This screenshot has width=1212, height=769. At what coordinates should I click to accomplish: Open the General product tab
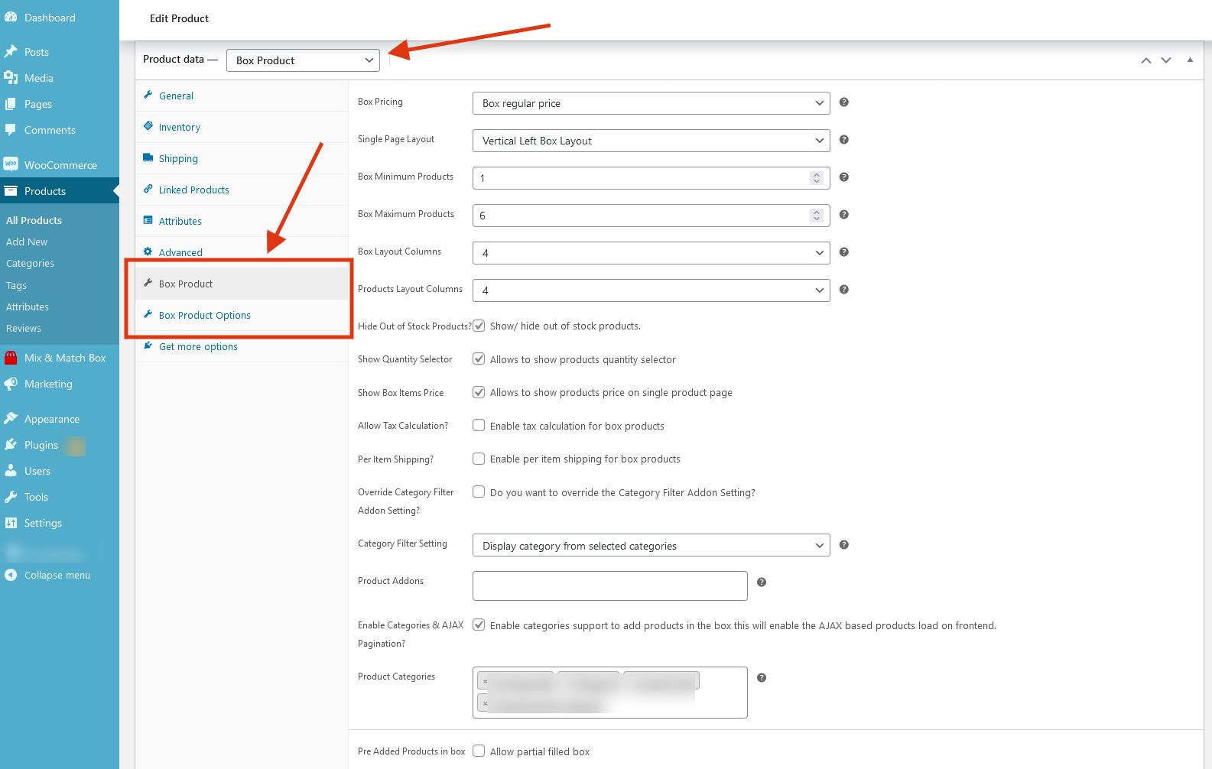(x=242, y=96)
